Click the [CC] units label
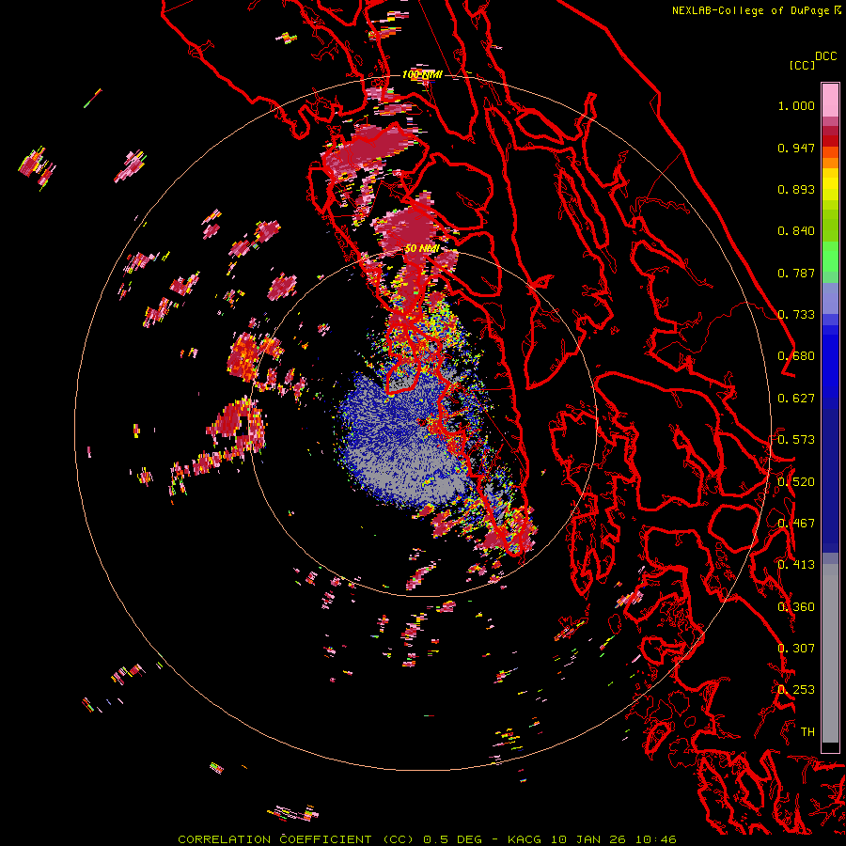Viewport: 846px width, 846px height. point(802,65)
